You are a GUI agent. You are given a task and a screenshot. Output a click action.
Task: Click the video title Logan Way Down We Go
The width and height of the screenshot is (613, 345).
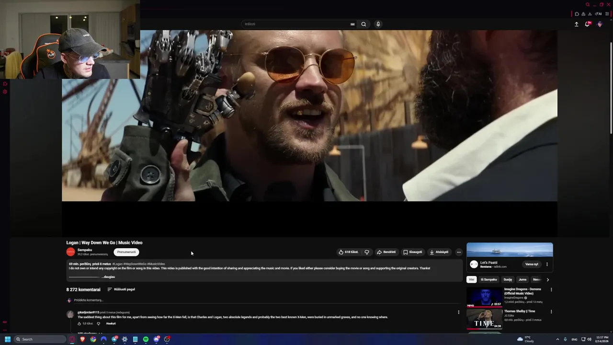104,242
